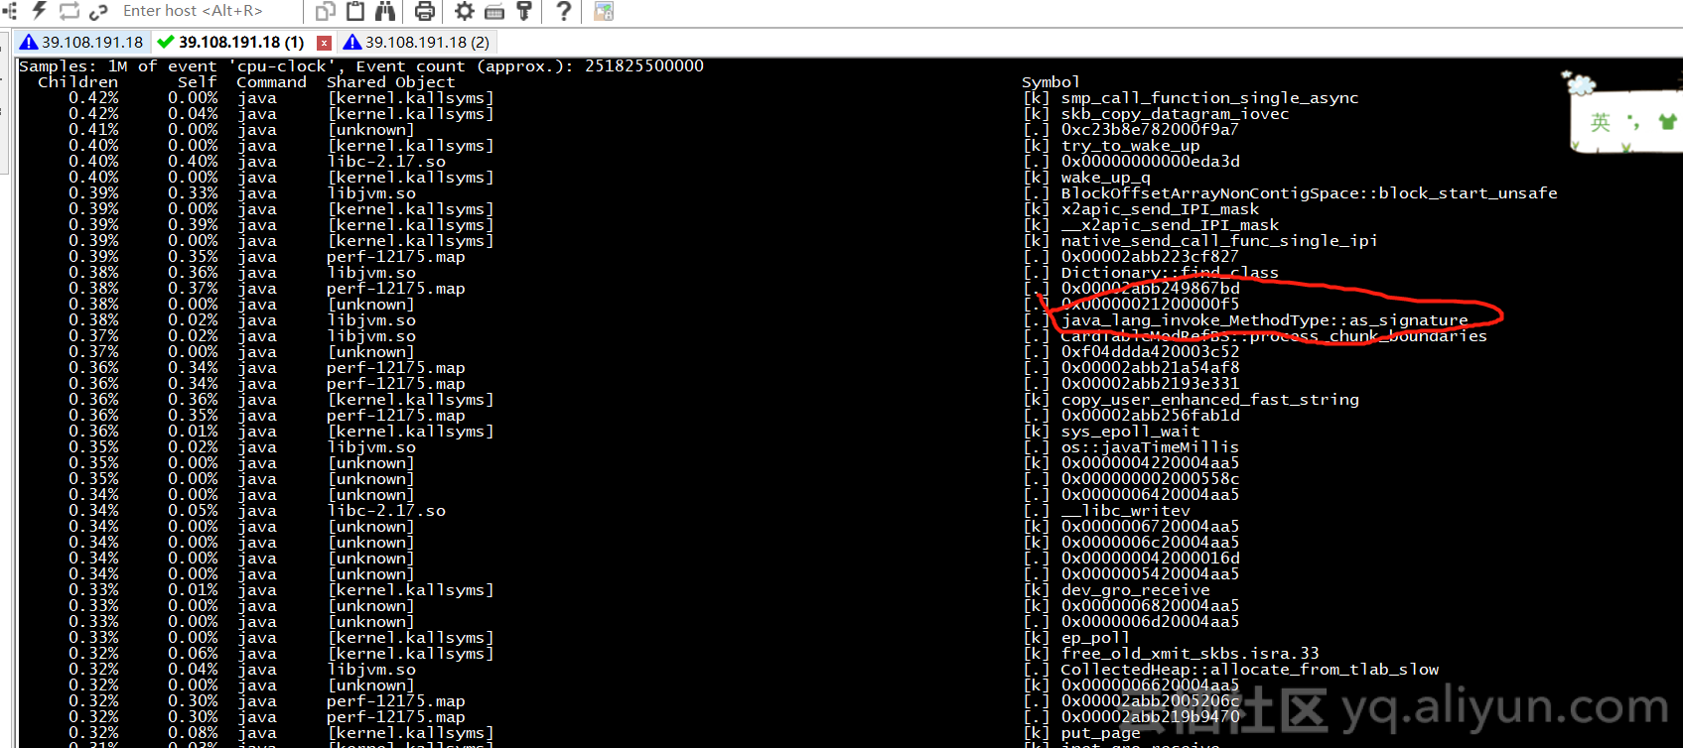Click the Print icon

[425, 11]
